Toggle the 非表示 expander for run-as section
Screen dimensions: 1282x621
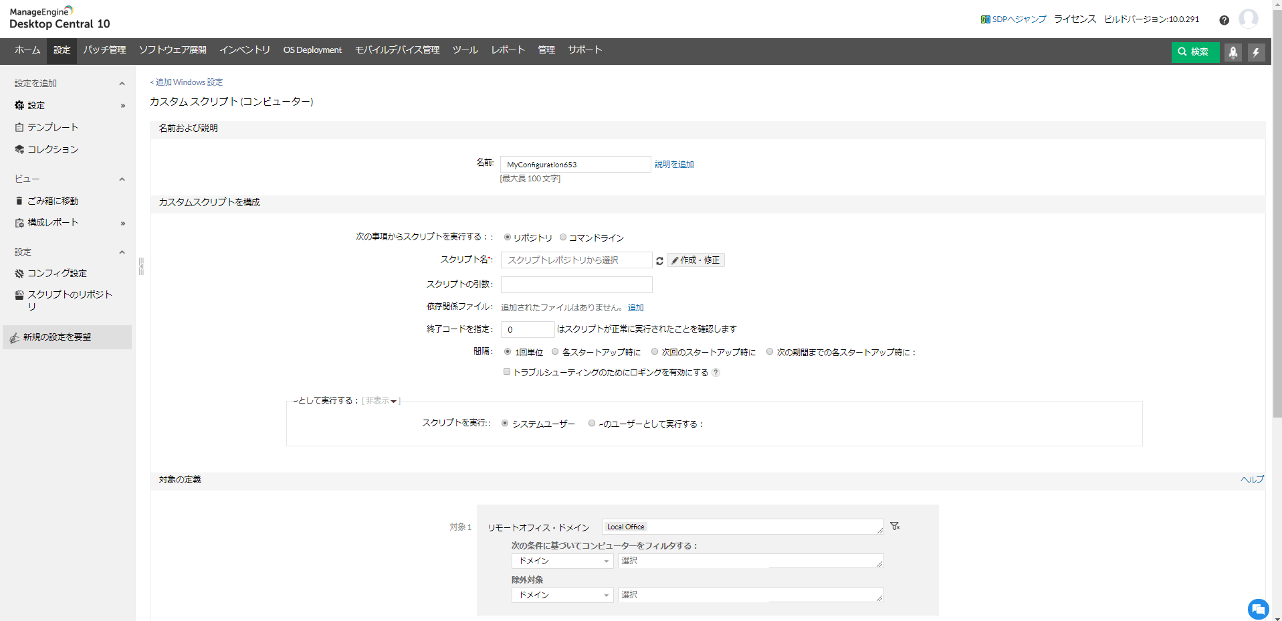point(381,401)
